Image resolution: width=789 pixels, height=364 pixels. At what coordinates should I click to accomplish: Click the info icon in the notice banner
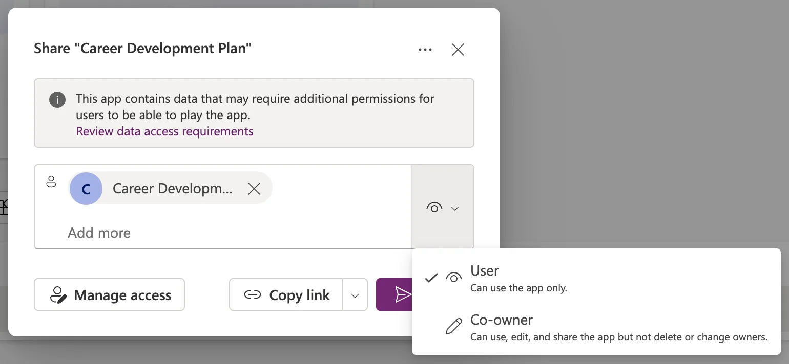[x=57, y=99]
